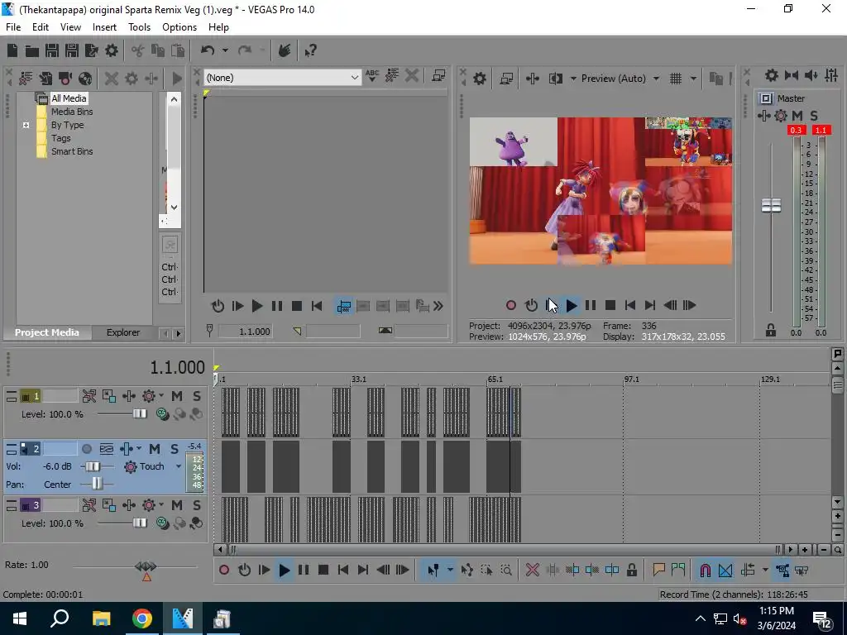Open Project Properties gear in main toolbar
Image resolution: width=847 pixels, height=635 pixels.
tap(112, 50)
